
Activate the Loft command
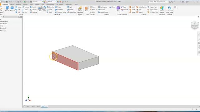point(18,10)
